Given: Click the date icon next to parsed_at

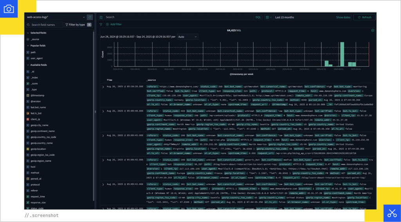Looking at the screenshot, I should pos(28,179).
